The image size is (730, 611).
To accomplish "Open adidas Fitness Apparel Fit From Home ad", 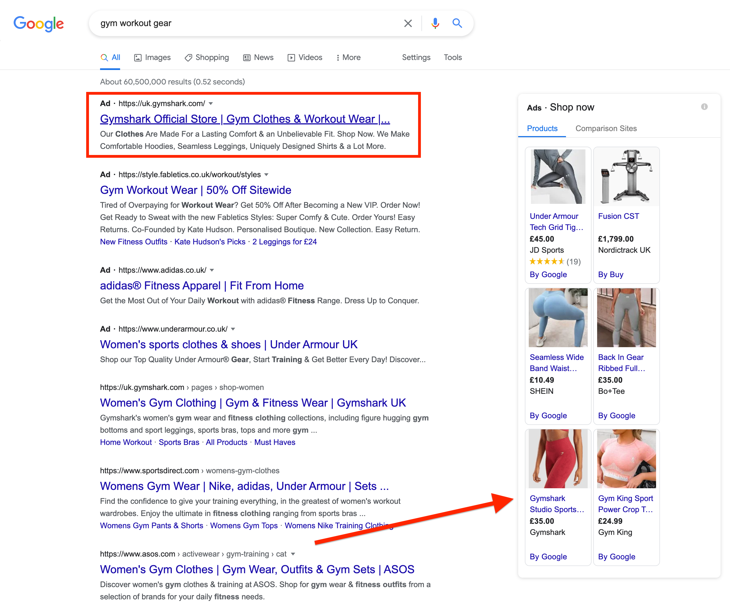I will tap(202, 286).
